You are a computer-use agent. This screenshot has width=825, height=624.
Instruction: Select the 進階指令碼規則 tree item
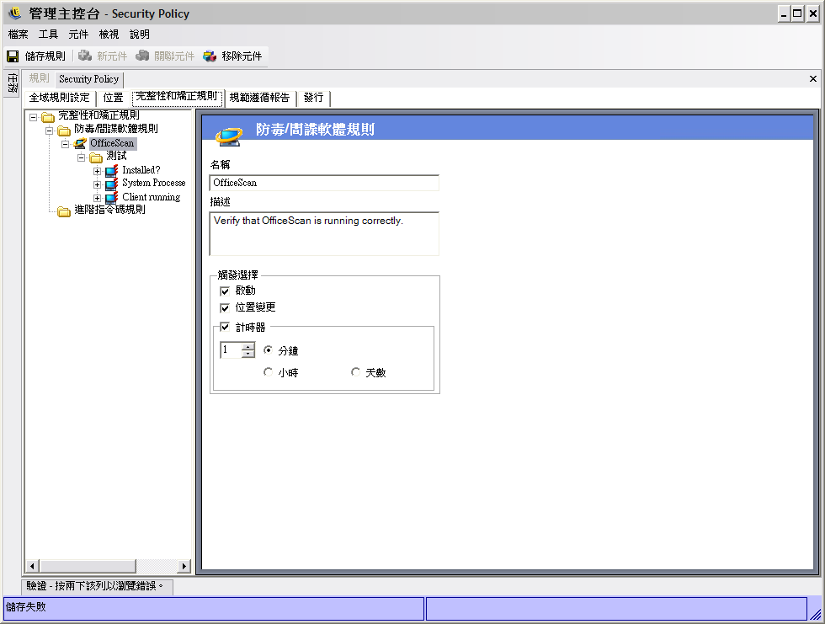109,210
